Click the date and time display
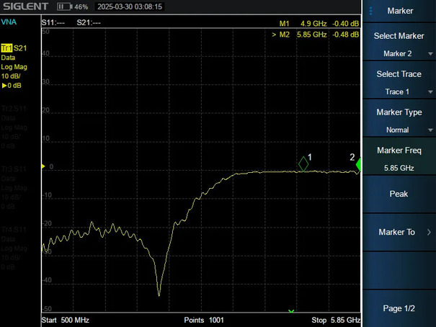436x327 pixels. tap(130, 6)
